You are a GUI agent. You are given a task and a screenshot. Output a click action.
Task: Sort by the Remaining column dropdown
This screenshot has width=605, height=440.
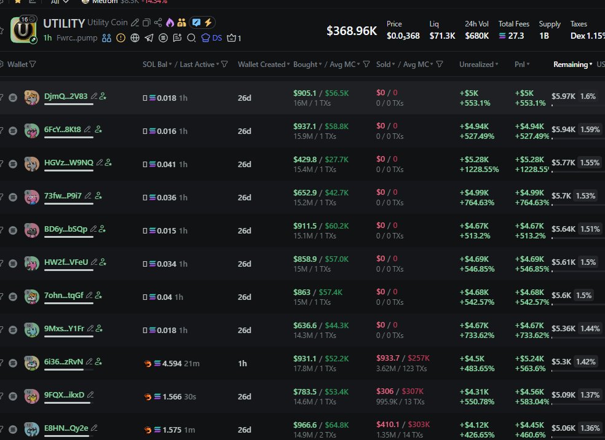pyautogui.click(x=572, y=65)
